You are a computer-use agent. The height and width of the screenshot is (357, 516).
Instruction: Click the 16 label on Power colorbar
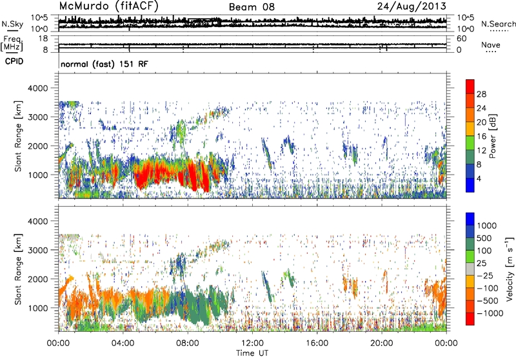(x=481, y=136)
